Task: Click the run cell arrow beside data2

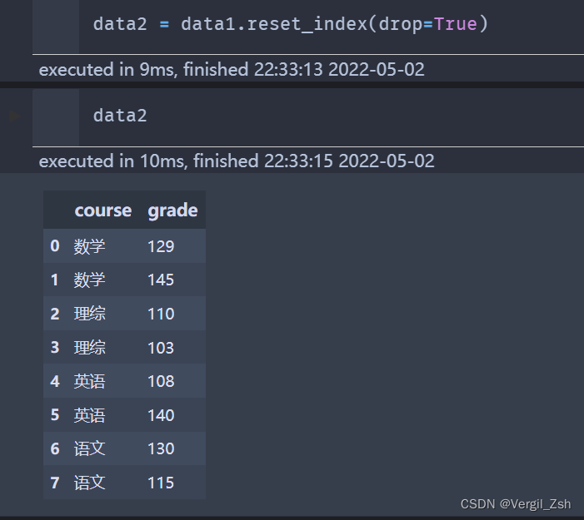Action: coord(14,116)
